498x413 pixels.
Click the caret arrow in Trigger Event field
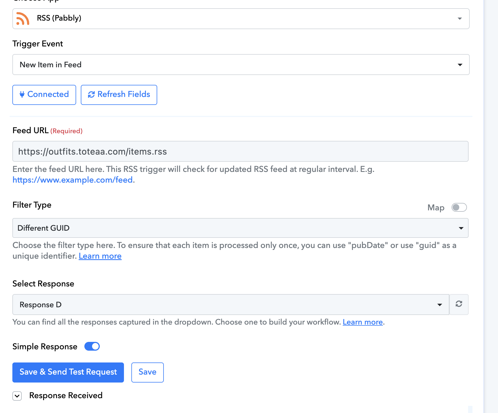pyautogui.click(x=460, y=65)
